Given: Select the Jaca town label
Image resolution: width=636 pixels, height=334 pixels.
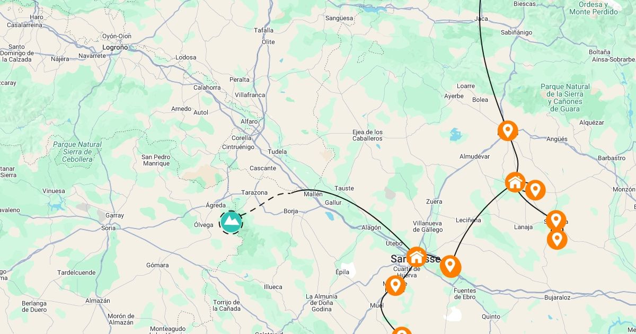Looking at the screenshot, I should click(x=481, y=19).
